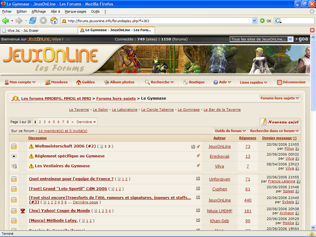Go to page 3 of the forum
The height and width of the screenshot is (237, 316).
44,122
